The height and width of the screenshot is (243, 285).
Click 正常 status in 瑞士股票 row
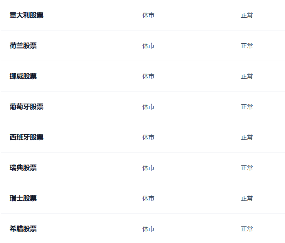pos(247,199)
